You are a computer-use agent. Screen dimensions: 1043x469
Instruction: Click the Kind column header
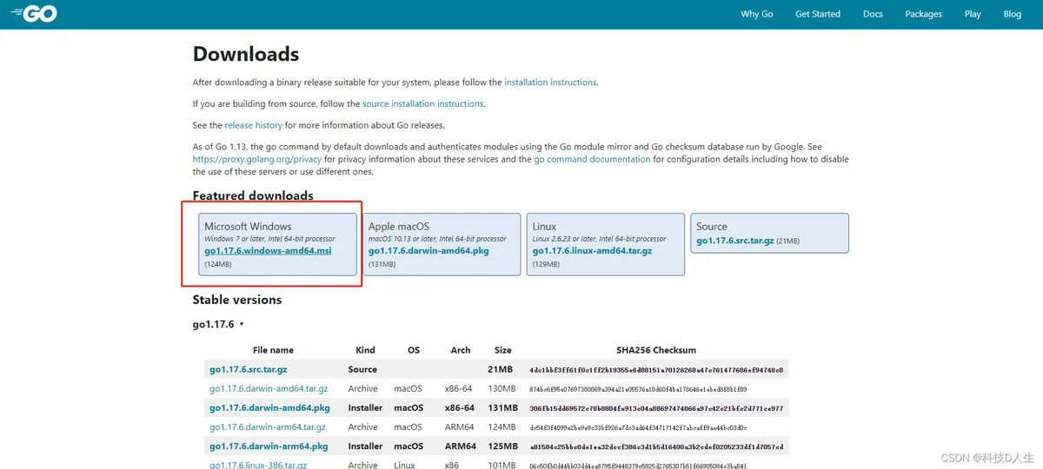(366, 350)
